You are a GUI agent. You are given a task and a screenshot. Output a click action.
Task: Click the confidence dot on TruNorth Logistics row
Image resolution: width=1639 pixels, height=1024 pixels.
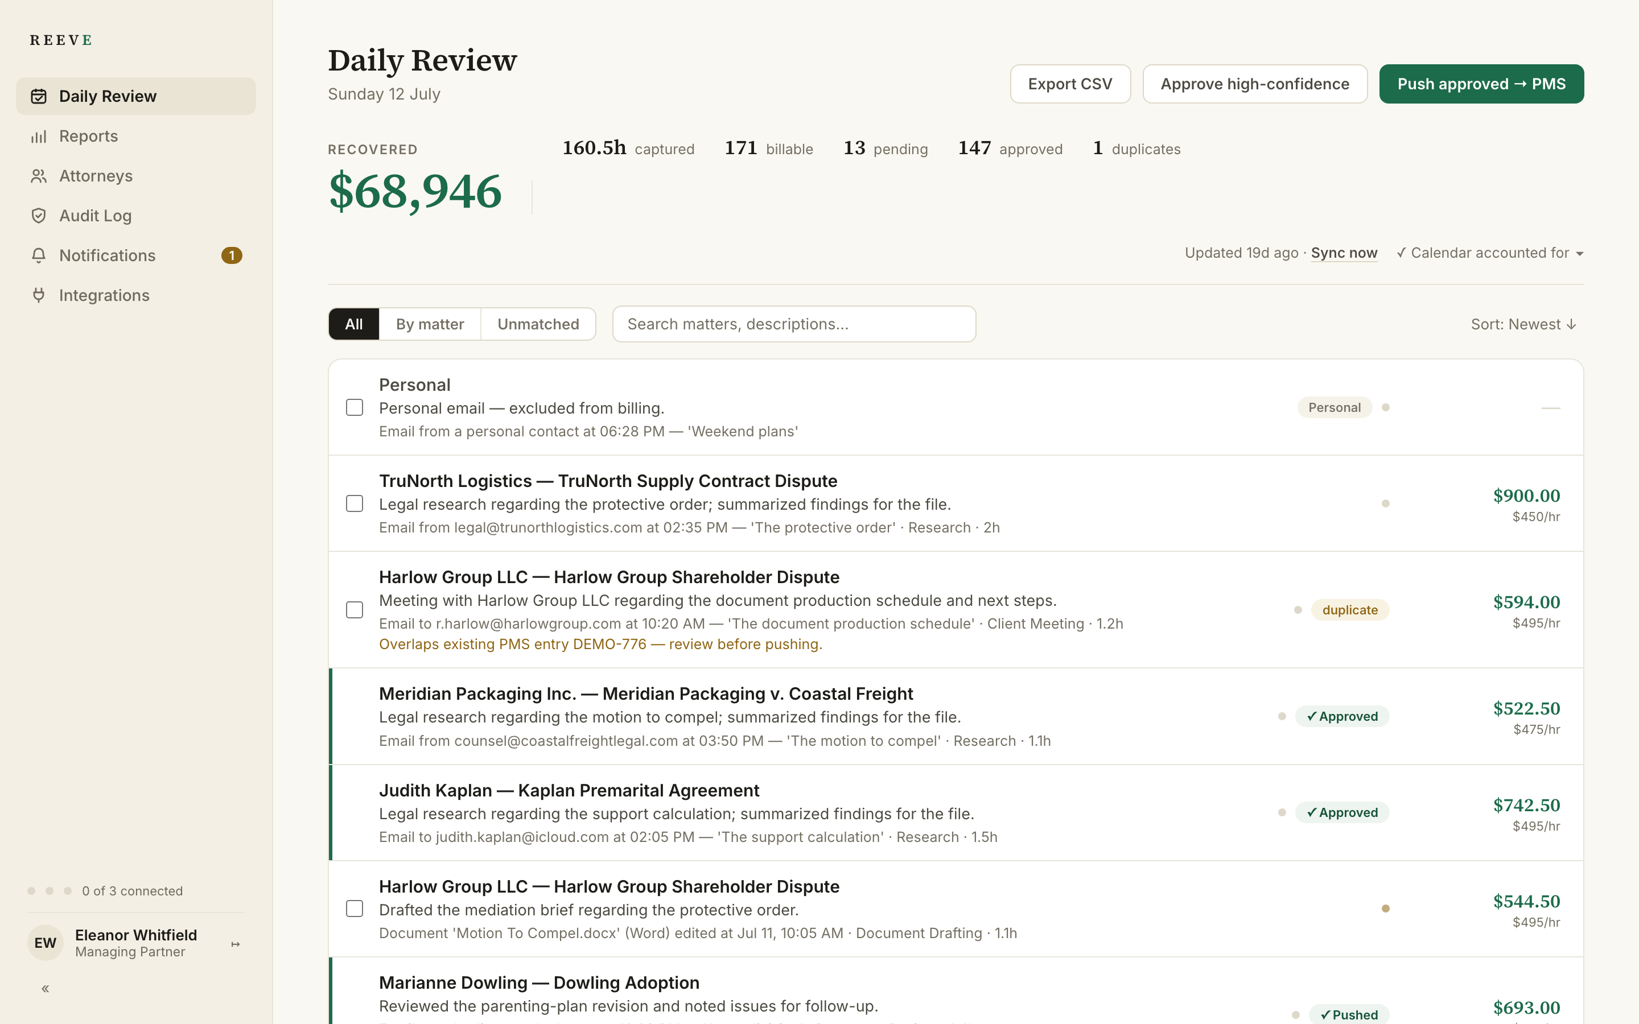click(x=1386, y=503)
